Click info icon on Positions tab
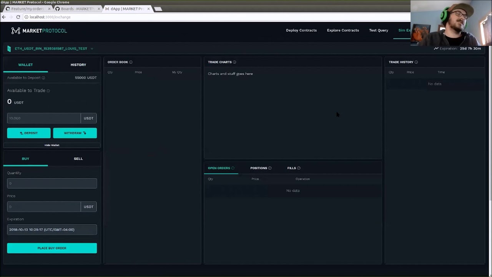 270,168
